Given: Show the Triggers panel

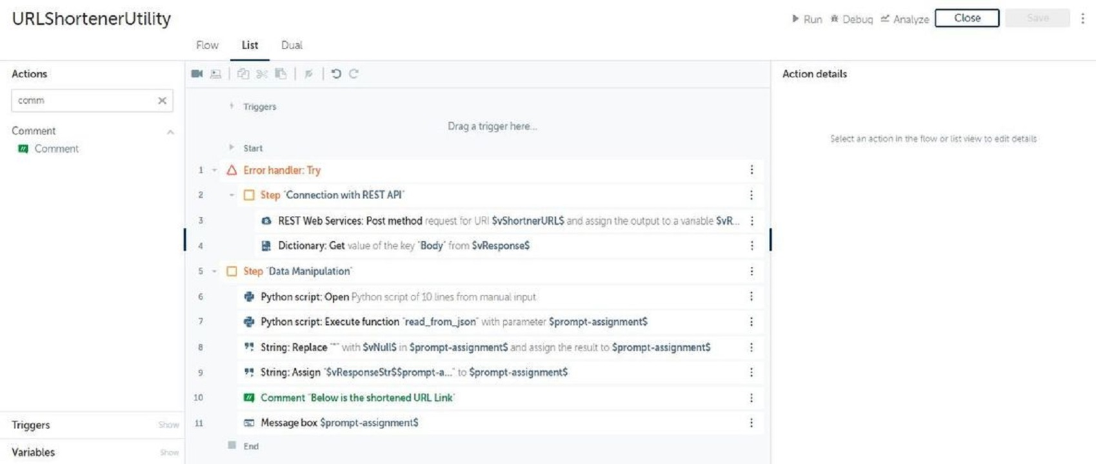Looking at the screenshot, I should click(x=169, y=425).
